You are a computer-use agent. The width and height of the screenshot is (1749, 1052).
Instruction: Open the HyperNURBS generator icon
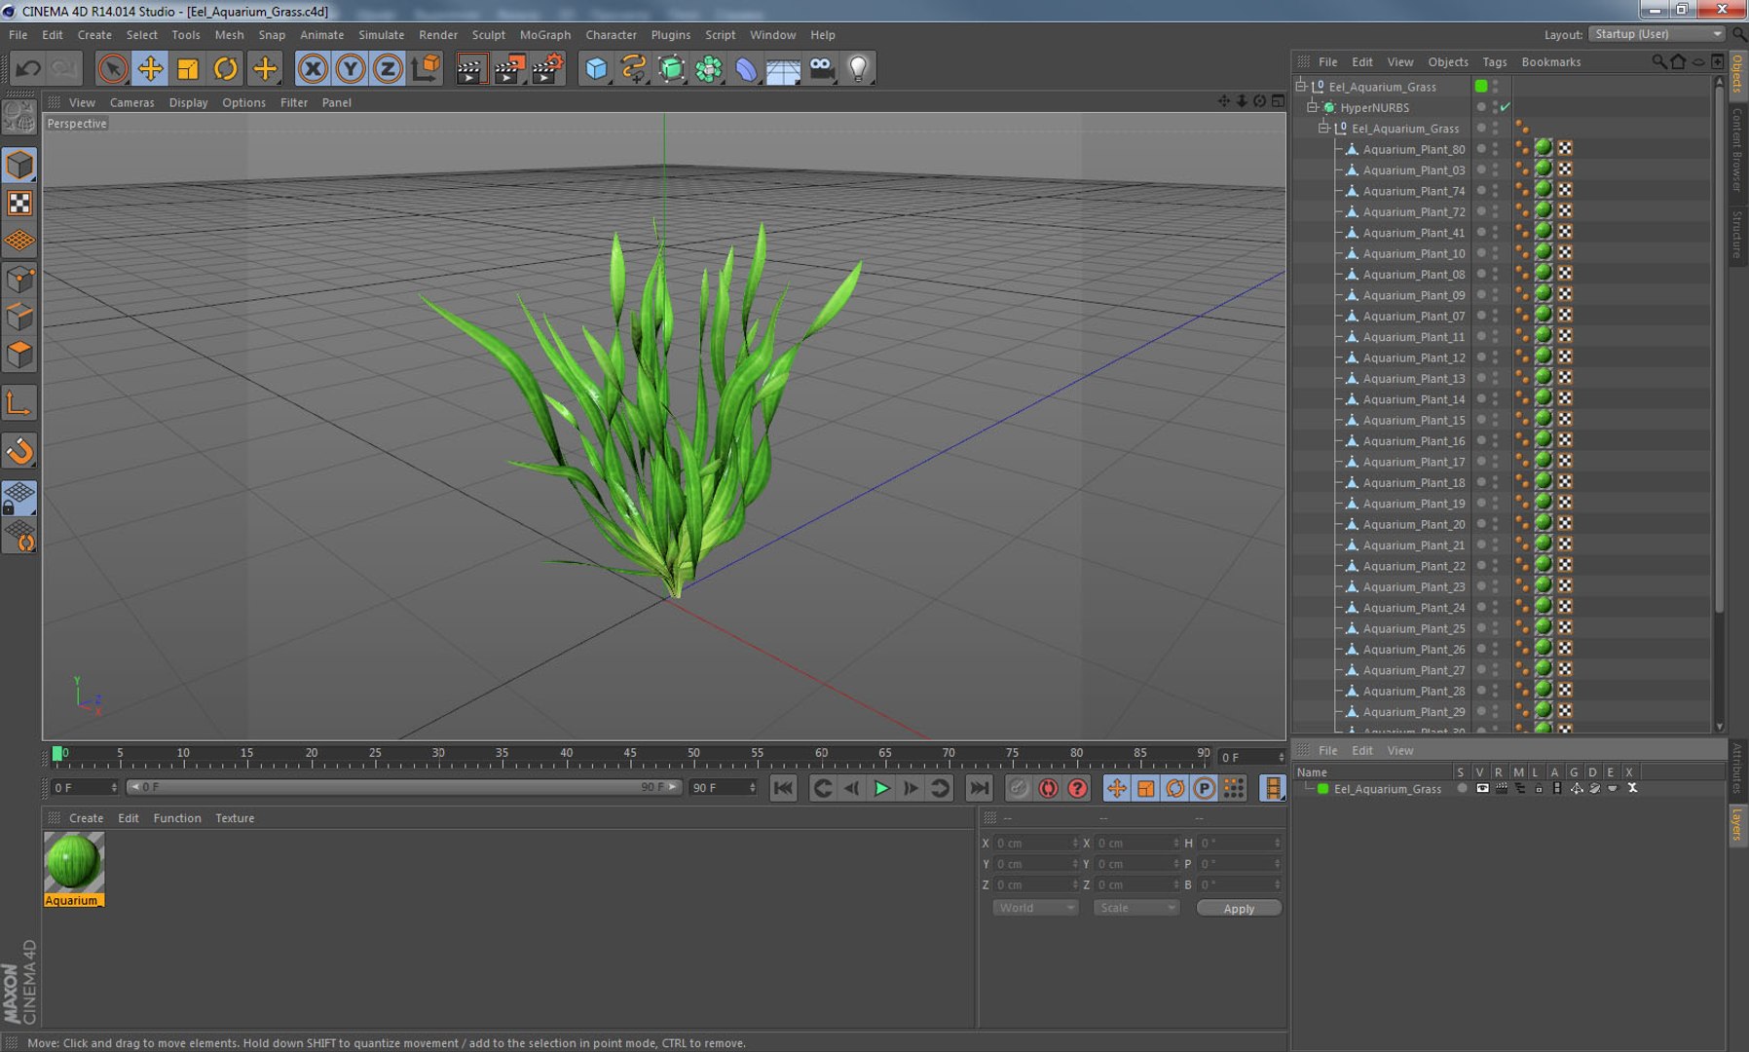pos(671,68)
